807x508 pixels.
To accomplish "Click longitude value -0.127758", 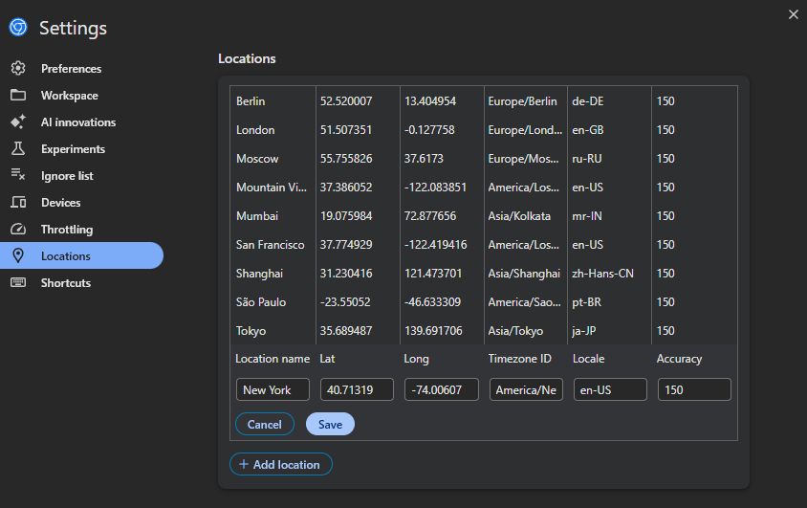I will coord(429,130).
